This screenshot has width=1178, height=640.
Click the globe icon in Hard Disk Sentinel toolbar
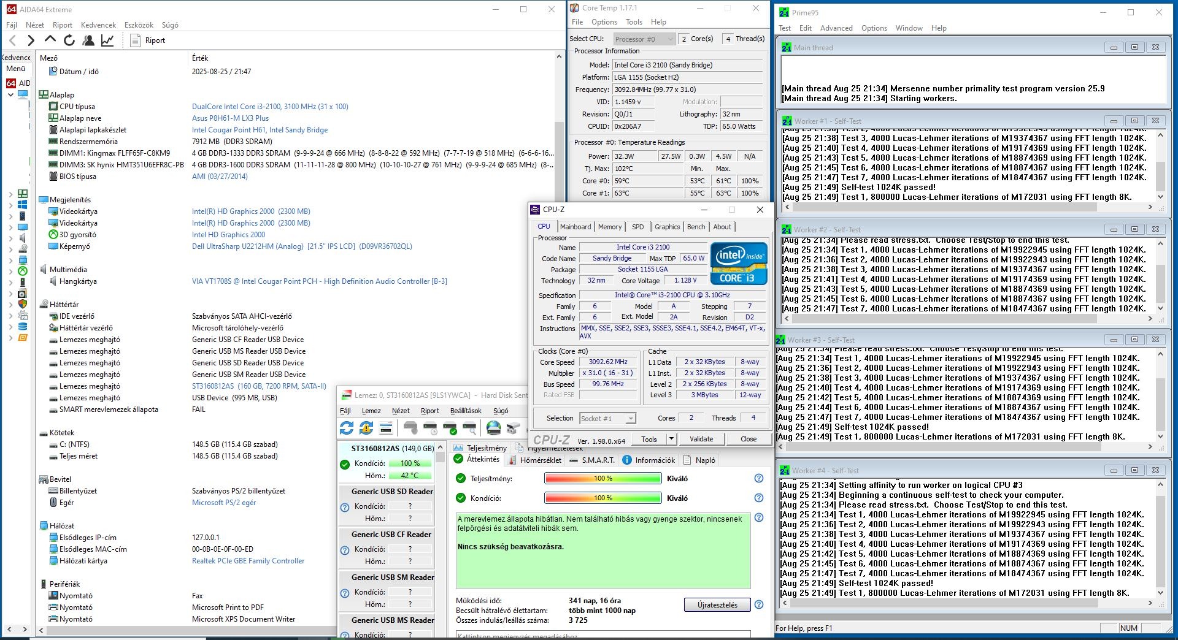coord(493,427)
